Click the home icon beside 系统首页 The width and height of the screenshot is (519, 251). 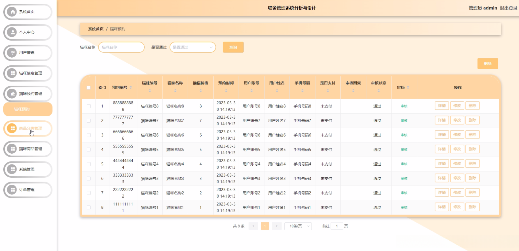pyautogui.click(x=12, y=12)
